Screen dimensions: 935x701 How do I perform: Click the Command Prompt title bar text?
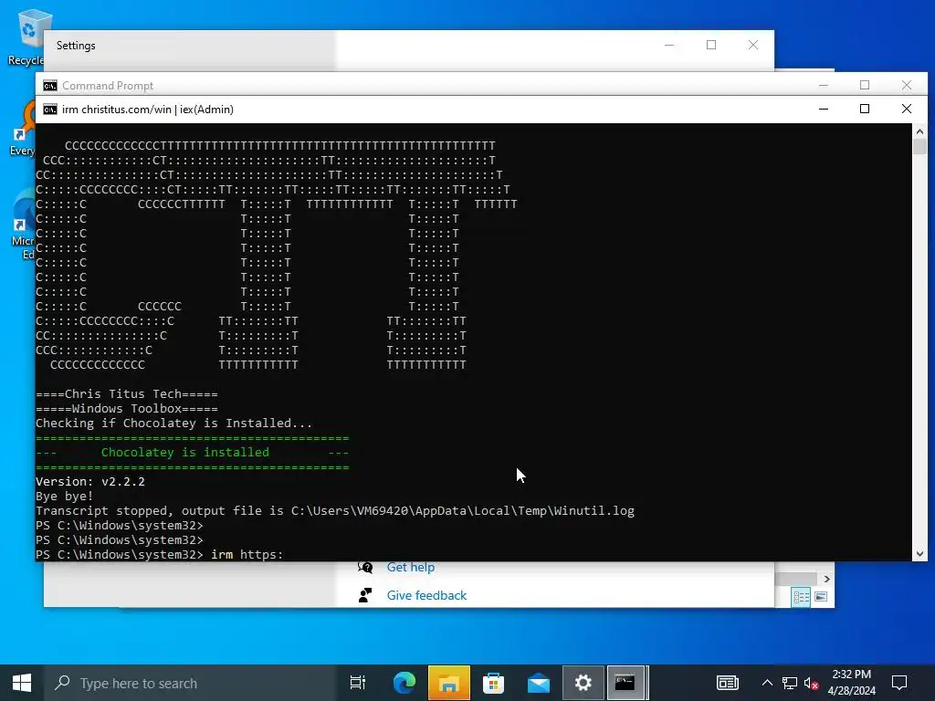pos(108,86)
